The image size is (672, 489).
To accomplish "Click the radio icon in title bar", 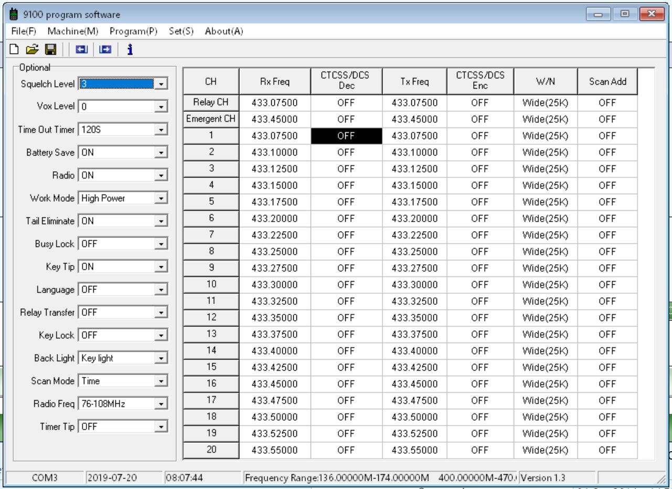I will [8, 15].
